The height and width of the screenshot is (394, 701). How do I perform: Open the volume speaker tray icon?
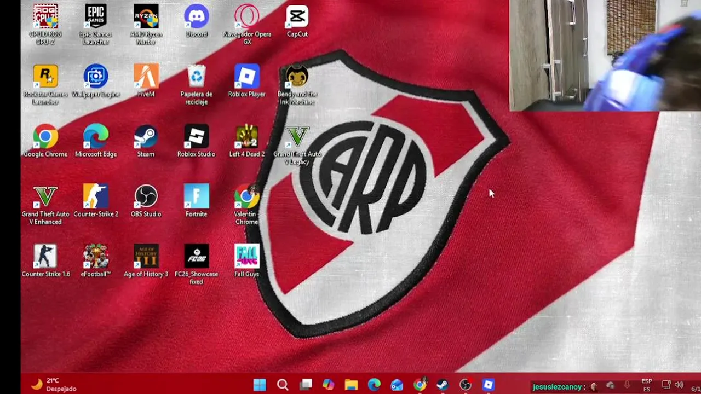679,385
